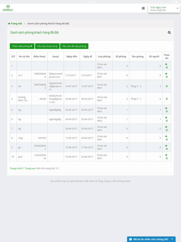Click the MANMO logo
This screenshot has width=181, height=242.
pyautogui.click(x=8, y=8)
